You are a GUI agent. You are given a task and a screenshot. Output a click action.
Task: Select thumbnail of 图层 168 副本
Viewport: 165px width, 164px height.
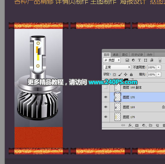point(118,88)
